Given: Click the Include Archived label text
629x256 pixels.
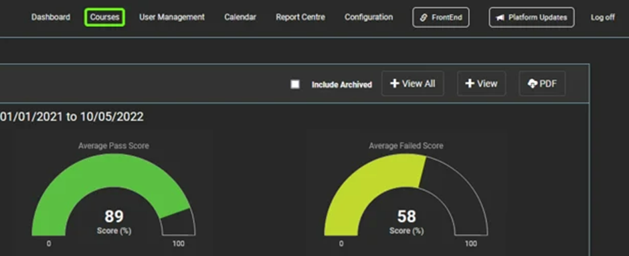Looking at the screenshot, I should point(342,85).
